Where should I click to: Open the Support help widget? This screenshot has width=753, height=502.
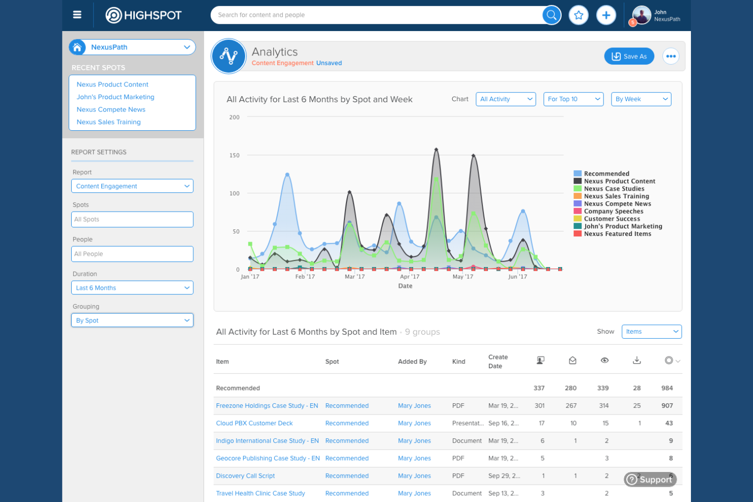pyautogui.click(x=650, y=480)
